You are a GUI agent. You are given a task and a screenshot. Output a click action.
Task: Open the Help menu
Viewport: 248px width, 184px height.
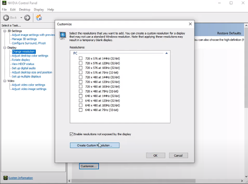[51, 9]
